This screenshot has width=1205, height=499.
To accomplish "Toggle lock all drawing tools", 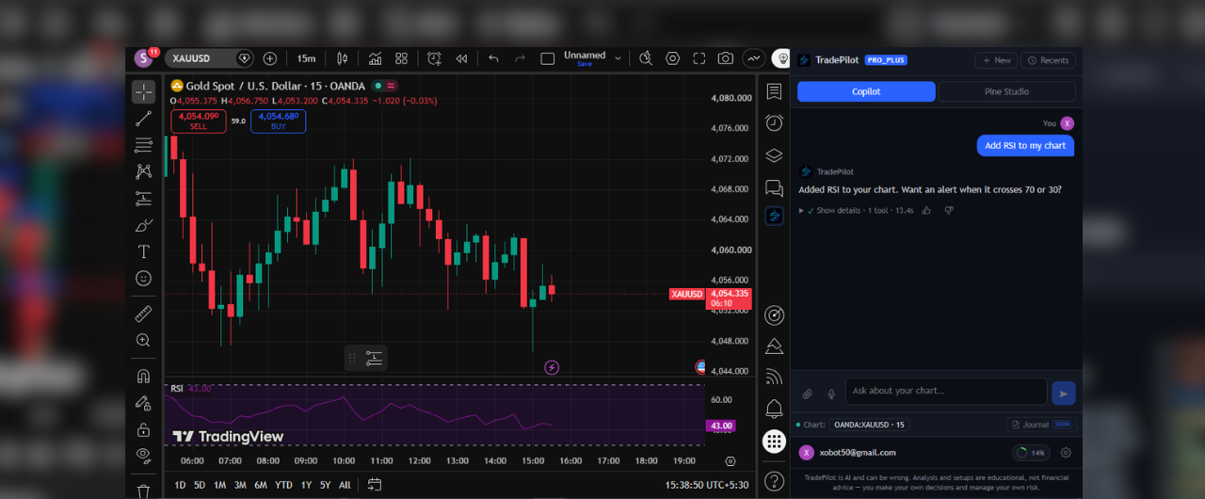I will 143,429.
